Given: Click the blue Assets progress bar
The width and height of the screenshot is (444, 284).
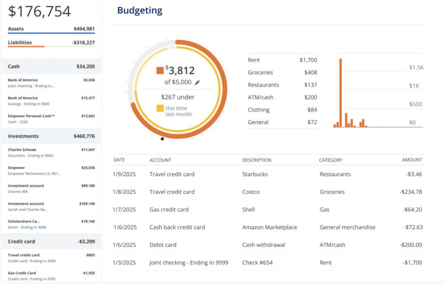Looking at the screenshot, I should (x=51, y=34).
